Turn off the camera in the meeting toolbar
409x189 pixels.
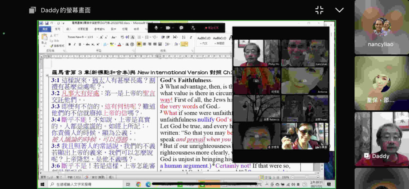[168, 28]
